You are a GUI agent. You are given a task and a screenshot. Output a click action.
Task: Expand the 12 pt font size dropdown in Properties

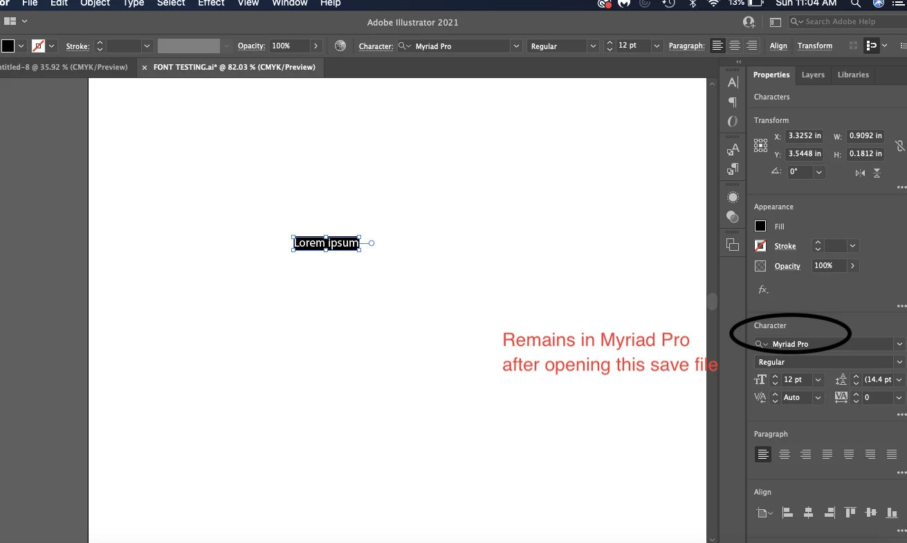pos(819,380)
